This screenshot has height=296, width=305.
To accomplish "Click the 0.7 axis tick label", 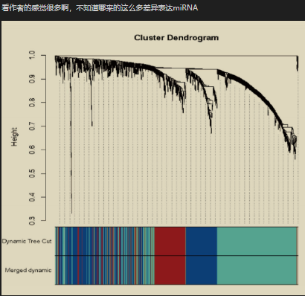I will 32,126.
